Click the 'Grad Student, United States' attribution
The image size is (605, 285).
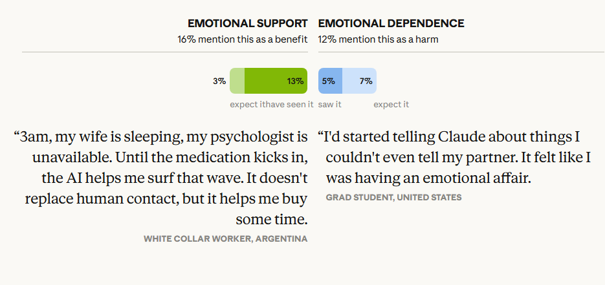[393, 197]
